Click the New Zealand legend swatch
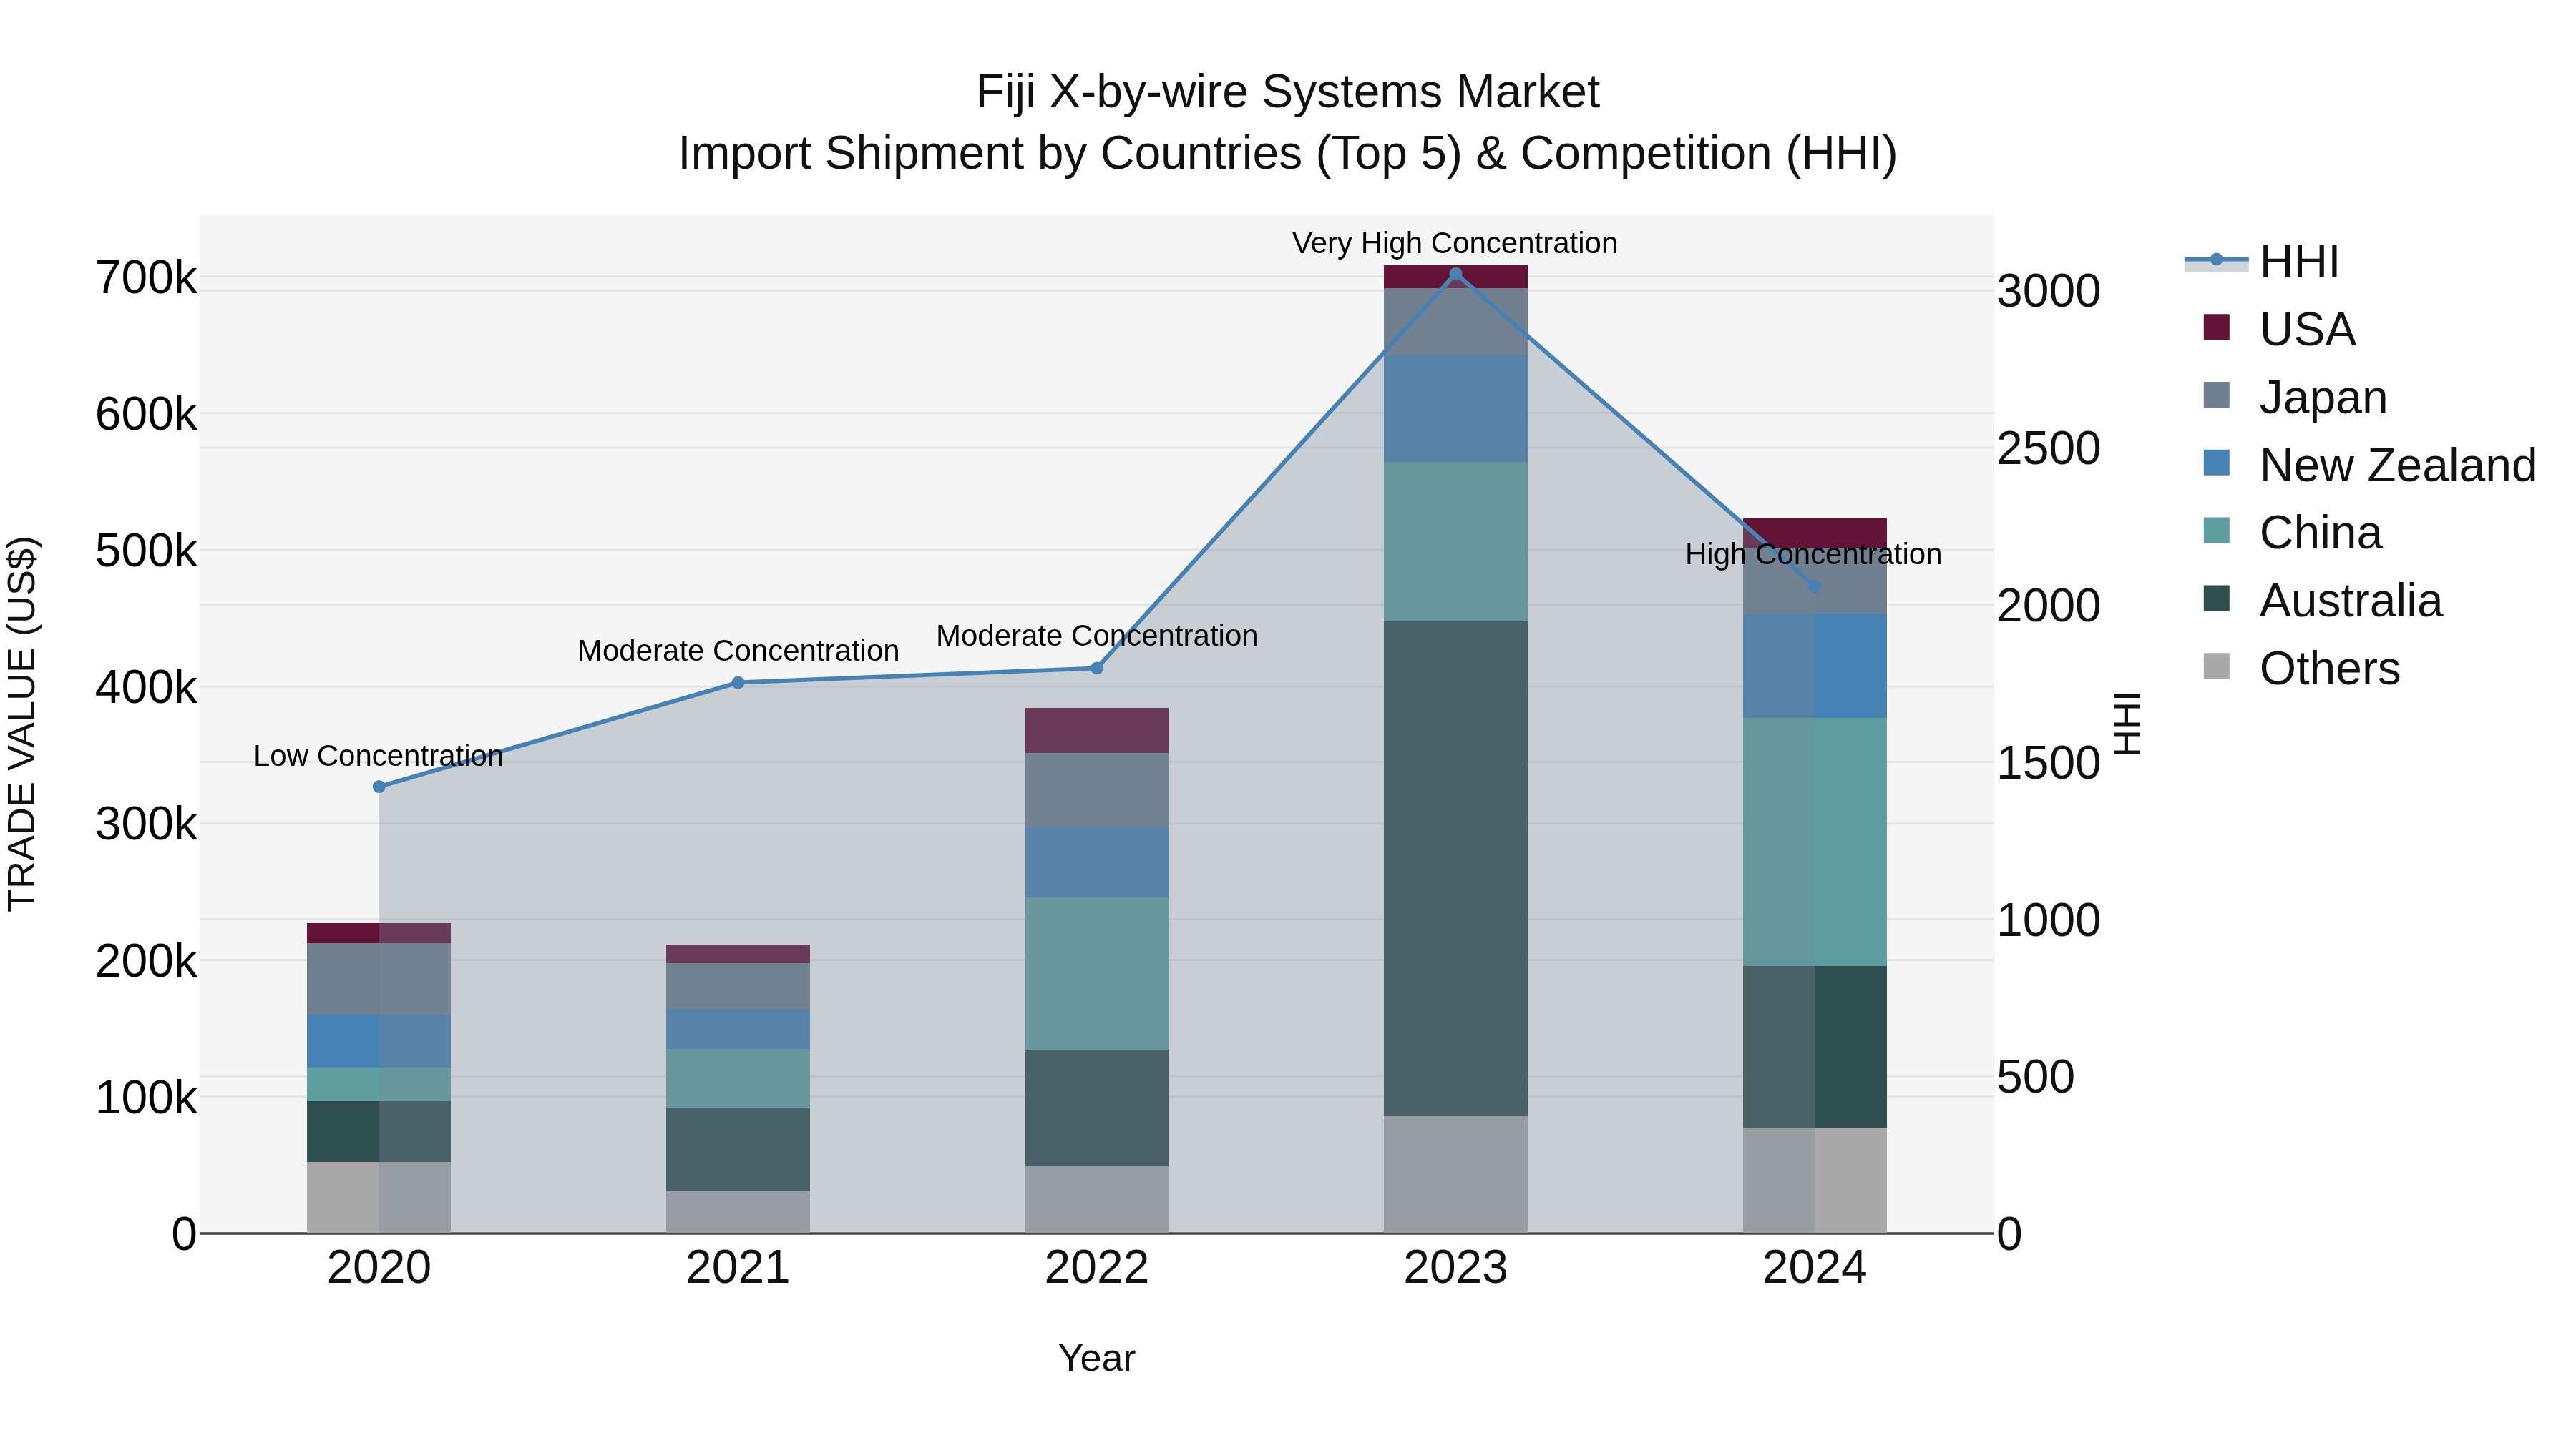The height and width of the screenshot is (1448, 2576). click(x=2217, y=463)
